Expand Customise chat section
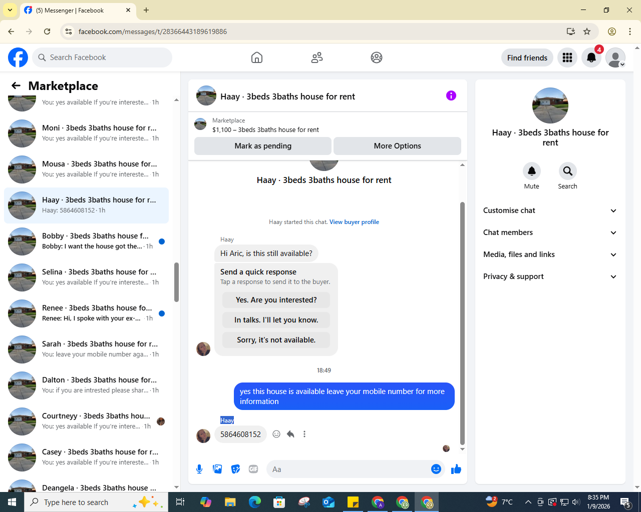Image resolution: width=641 pixels, height=512 pixels. 550,210
